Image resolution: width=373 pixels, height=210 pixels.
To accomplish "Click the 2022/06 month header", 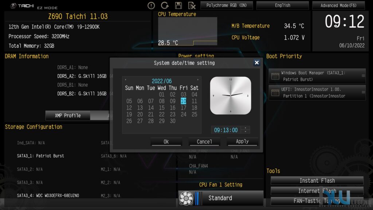I will [x=161, y=81].
